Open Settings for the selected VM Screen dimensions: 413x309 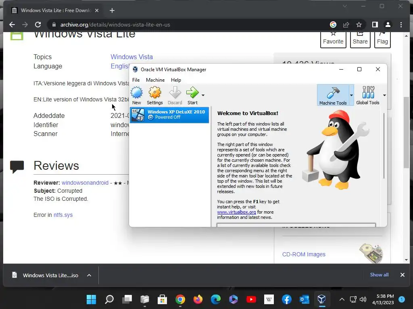[154, 95]
